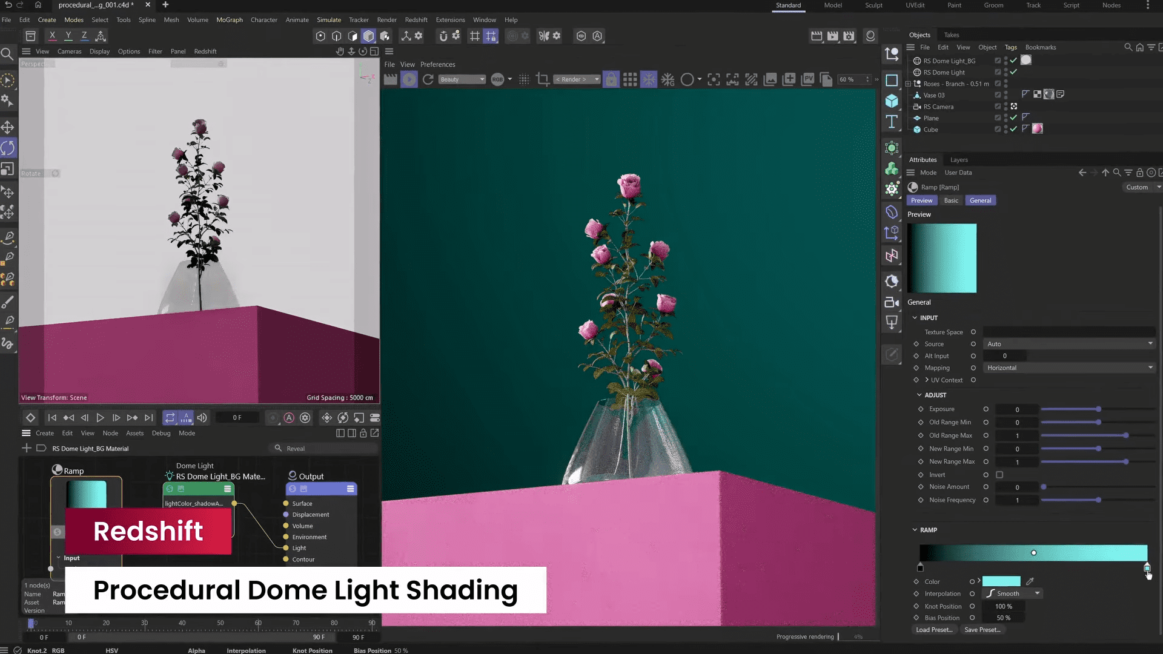The image size is (1163, 654).
Task: Activate the Rotate tool
Action: coord(8,148)
